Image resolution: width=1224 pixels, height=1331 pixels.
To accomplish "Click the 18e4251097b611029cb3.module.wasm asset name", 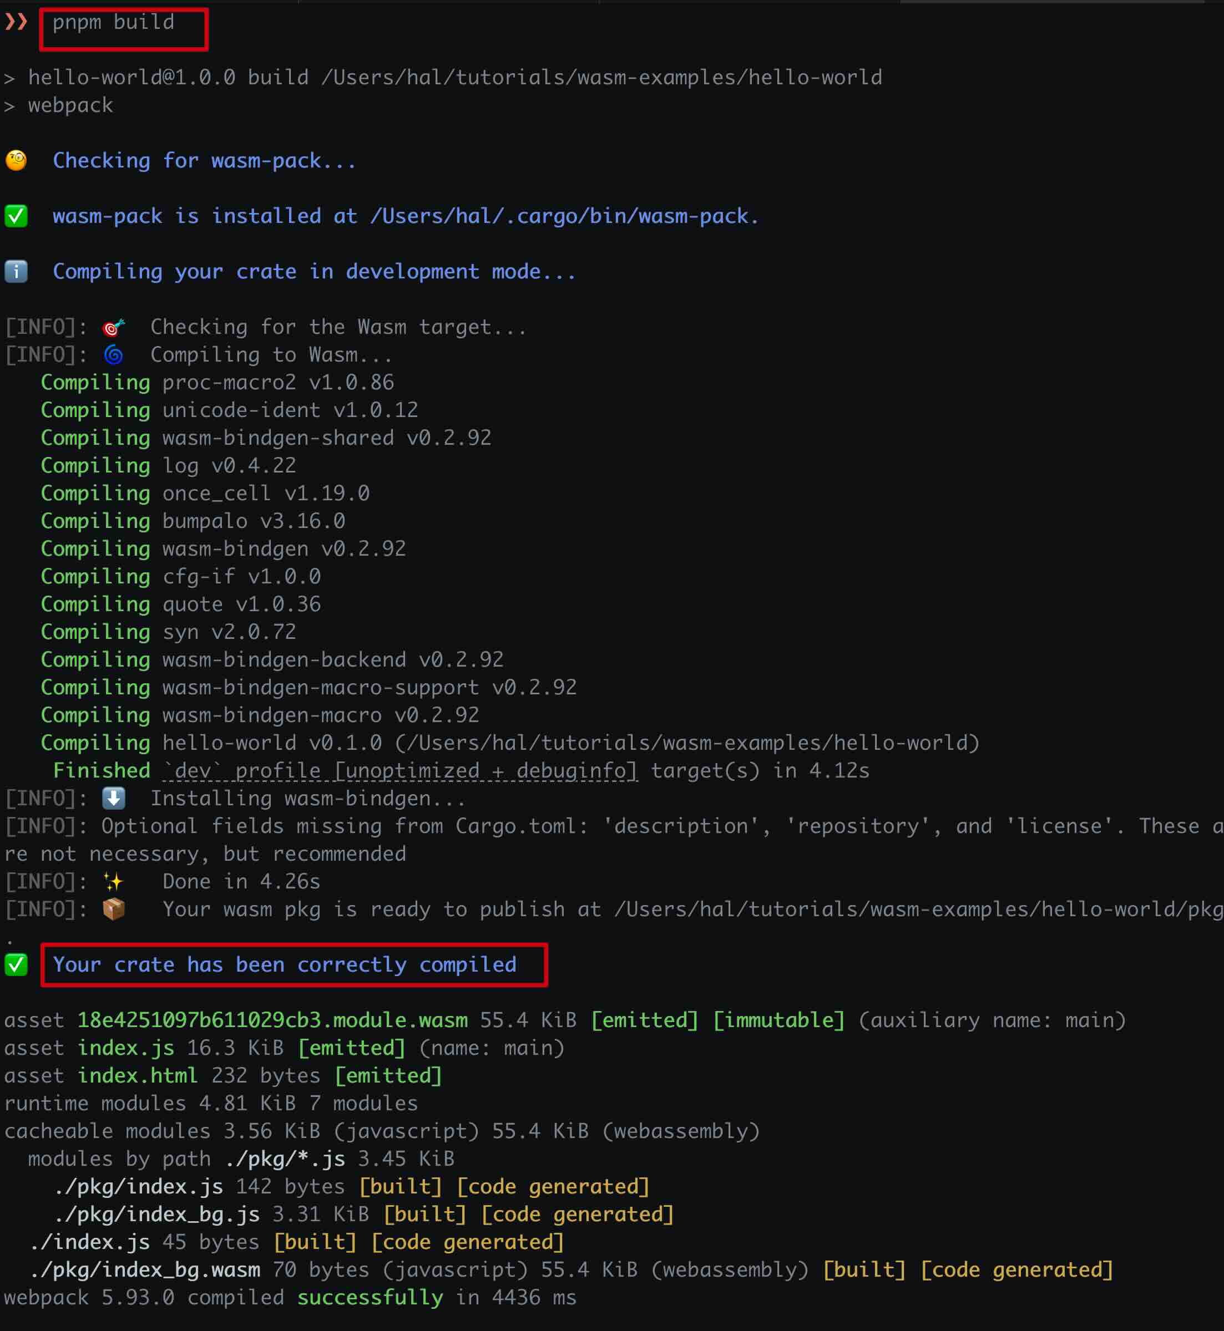I will (x=272, y=1020).
